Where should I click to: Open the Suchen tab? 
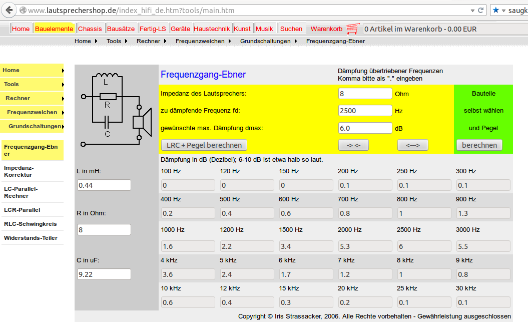[291, 29]
